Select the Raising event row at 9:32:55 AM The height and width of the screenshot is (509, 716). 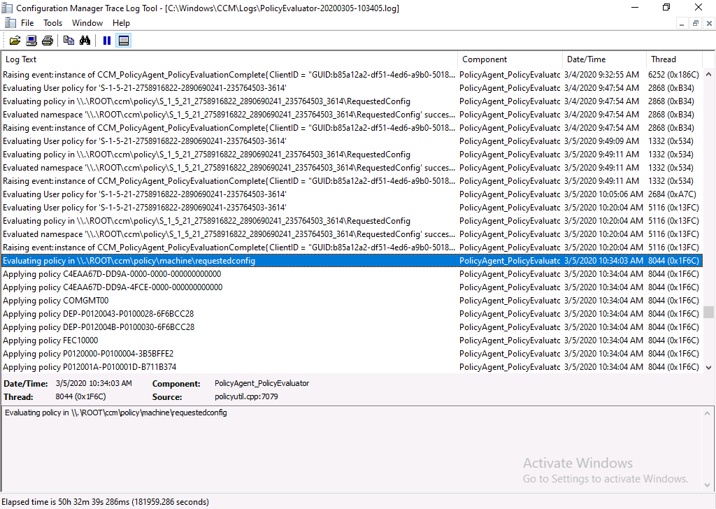352,74
